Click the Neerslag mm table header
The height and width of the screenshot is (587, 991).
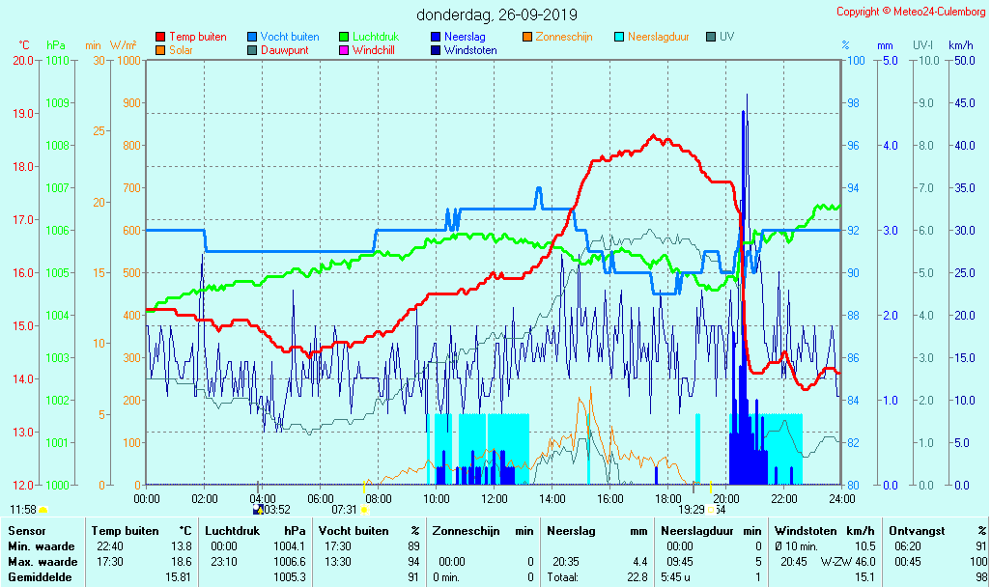pos(596,530)
